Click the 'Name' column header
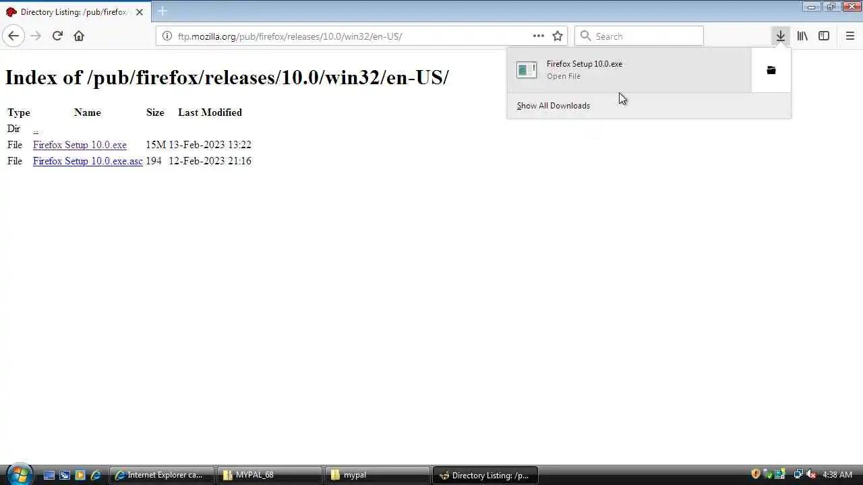The image size is (863, 485). click(x=87, y=112)
